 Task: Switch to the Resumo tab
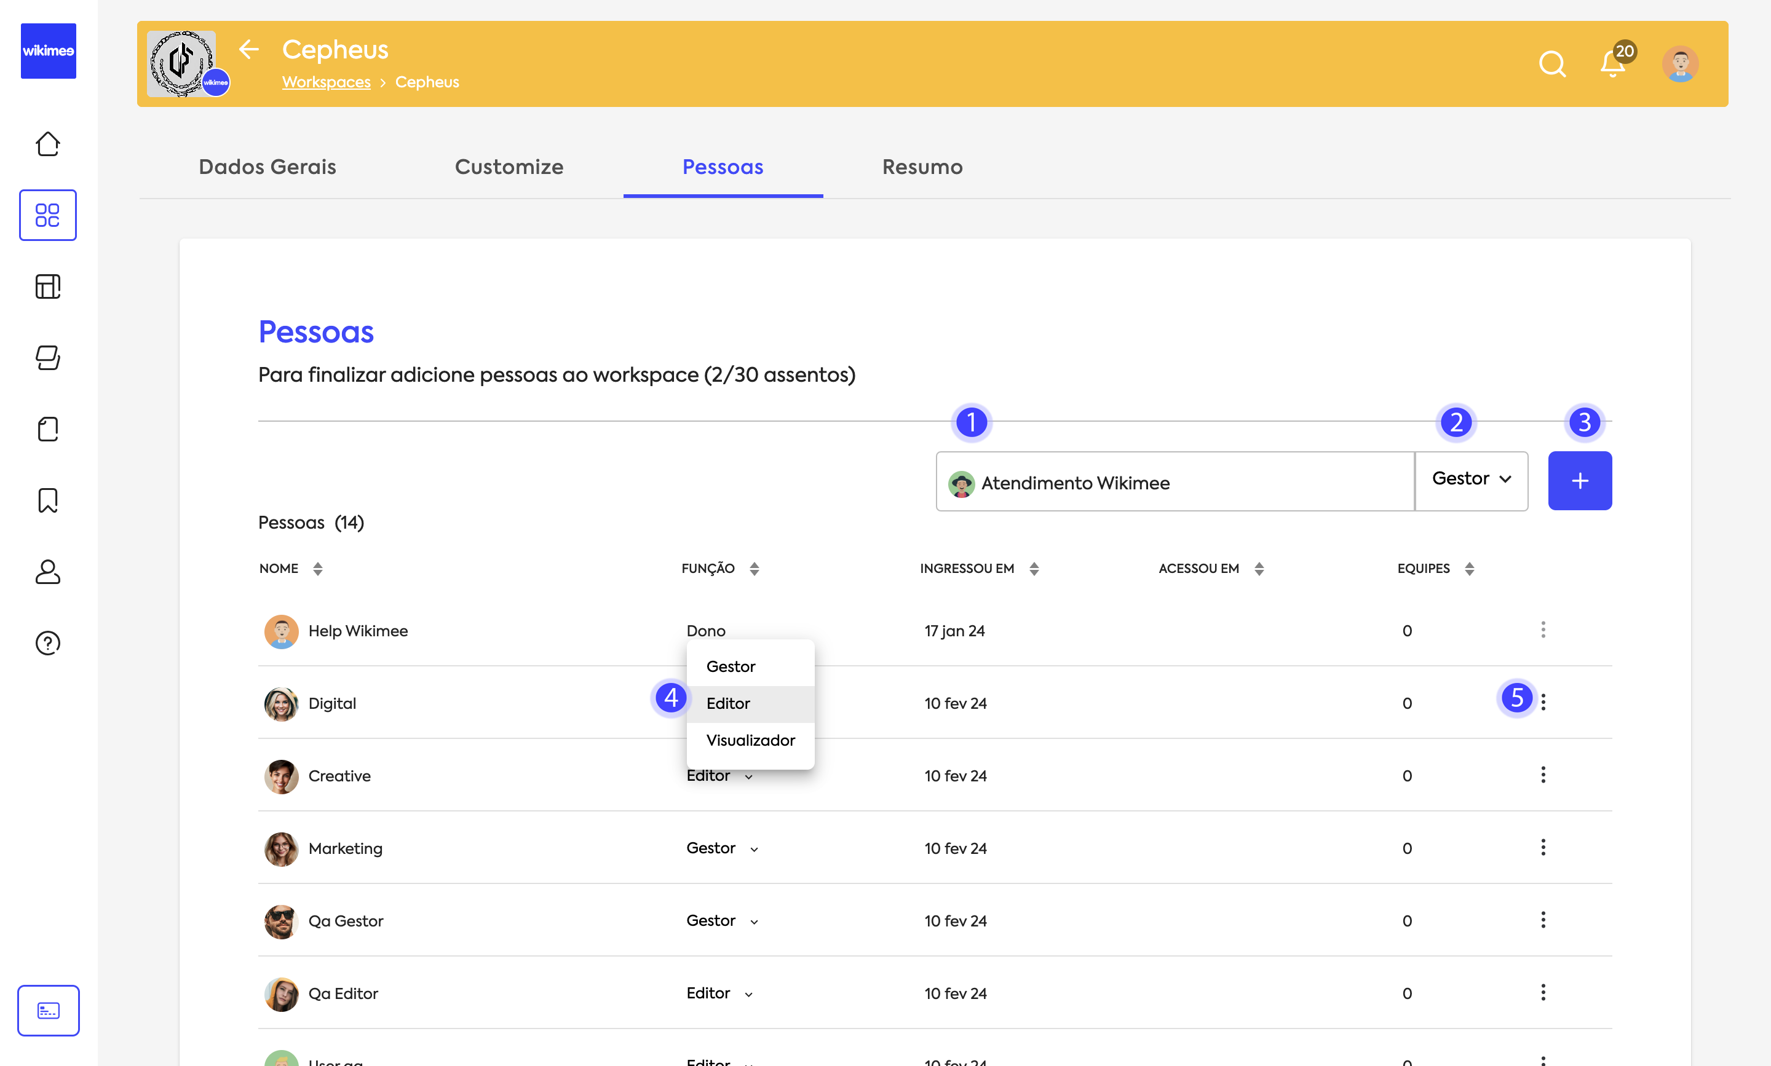(x=922, y=167)
